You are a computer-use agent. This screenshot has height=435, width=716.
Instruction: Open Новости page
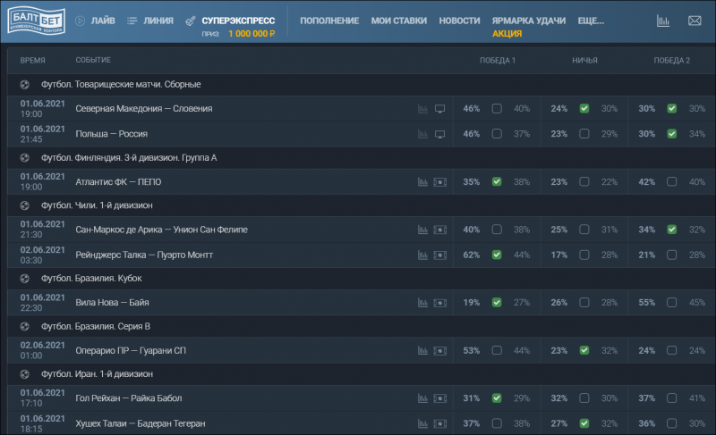click(459, 21)
